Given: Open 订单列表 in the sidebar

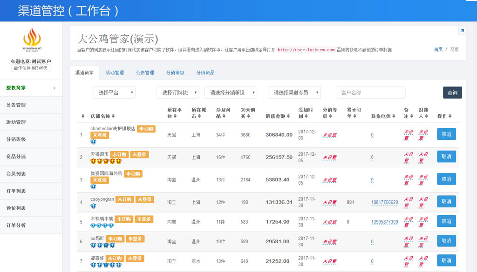Looking at the screenshot, I should point(31,191).
